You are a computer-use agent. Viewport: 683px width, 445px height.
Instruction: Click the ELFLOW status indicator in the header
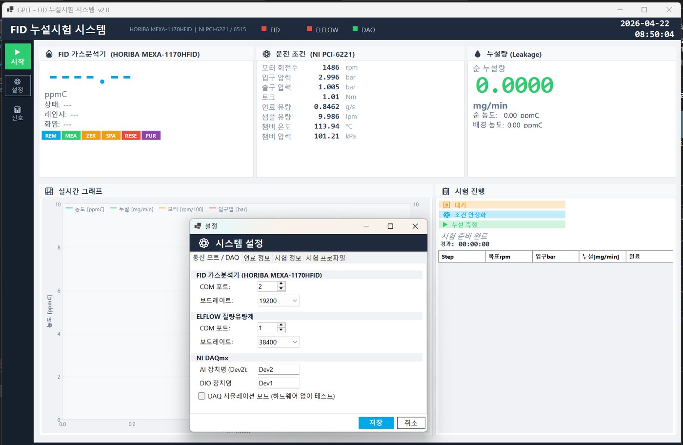coord(322,29)
